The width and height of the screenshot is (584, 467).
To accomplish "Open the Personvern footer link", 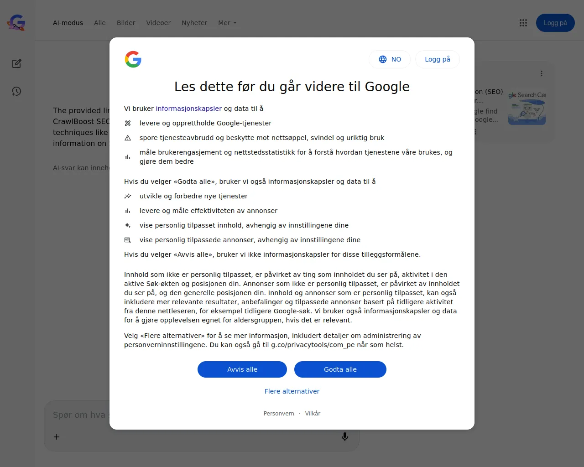I will 279,414.
